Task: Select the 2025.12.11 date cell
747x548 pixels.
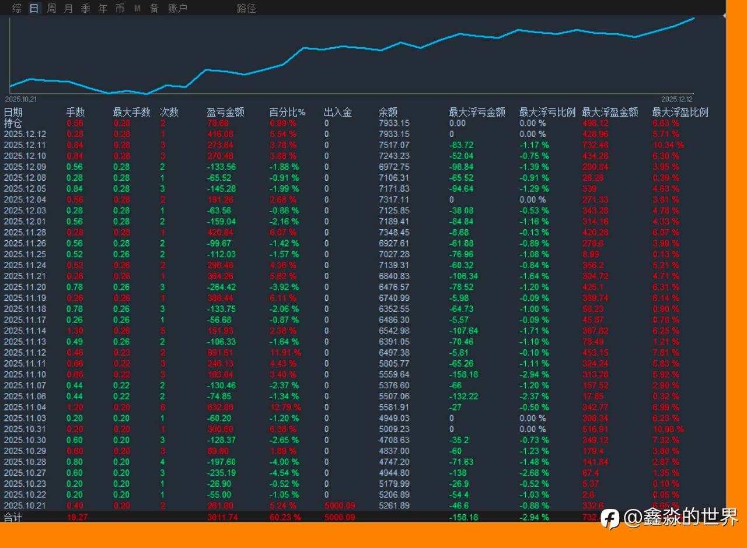Action: point(25,145)
